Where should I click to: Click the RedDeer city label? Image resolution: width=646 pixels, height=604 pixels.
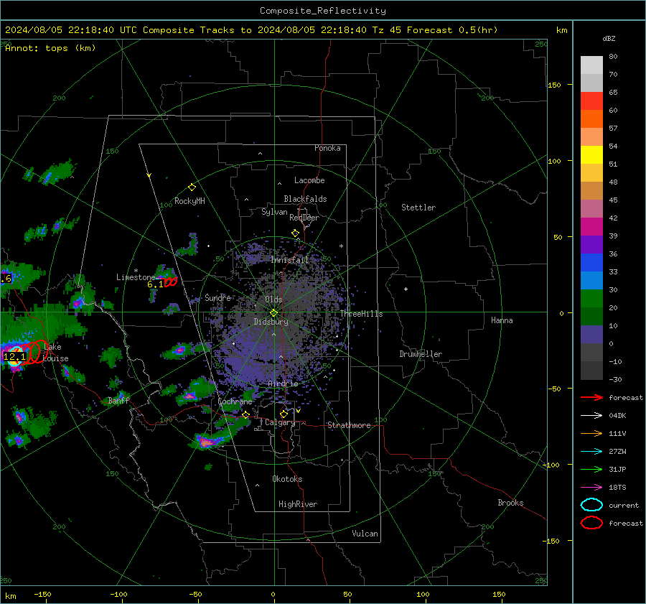(304, 218)
